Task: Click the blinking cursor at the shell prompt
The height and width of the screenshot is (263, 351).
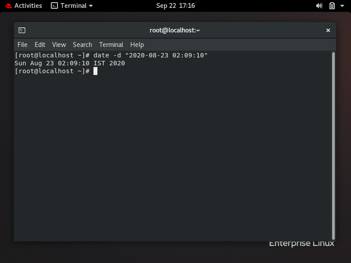Action: point(96,71)
